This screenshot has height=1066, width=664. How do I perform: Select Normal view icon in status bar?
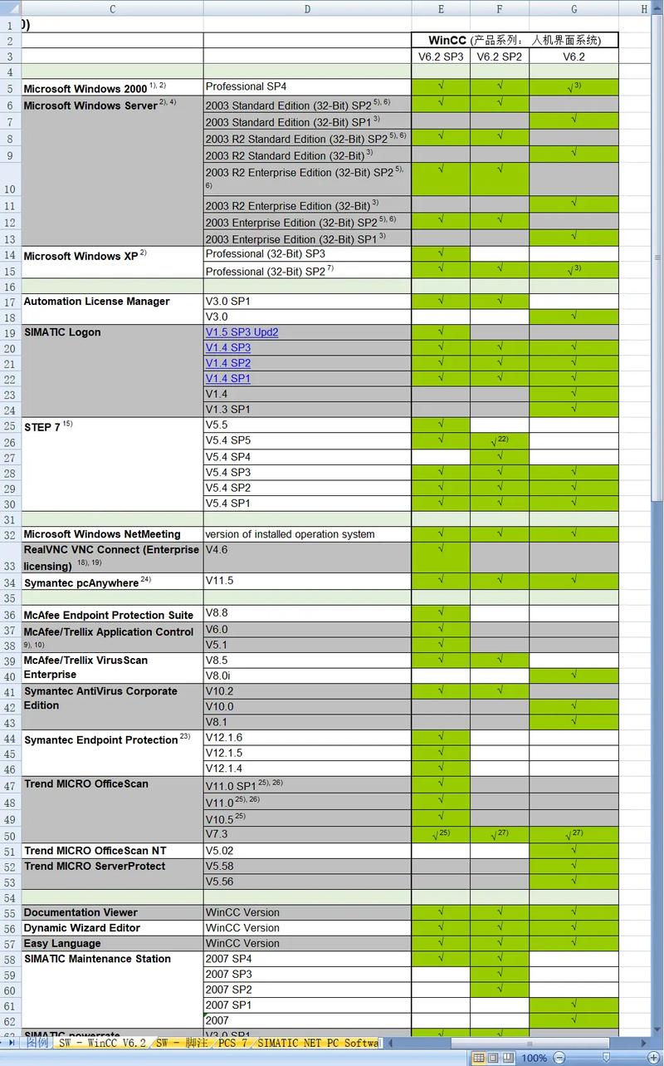tap(479, 1058)
